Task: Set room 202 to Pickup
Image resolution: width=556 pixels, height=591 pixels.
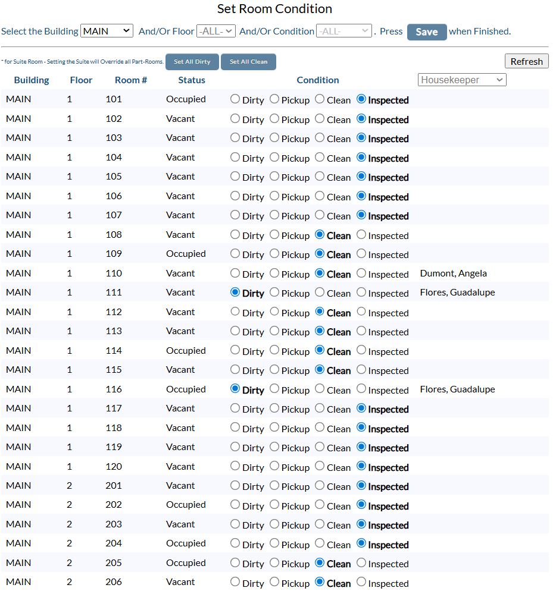Action: tap(274, 505)
